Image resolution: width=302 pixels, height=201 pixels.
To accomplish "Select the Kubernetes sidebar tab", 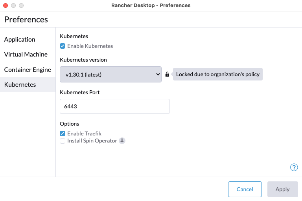I will tap(28, 85).
